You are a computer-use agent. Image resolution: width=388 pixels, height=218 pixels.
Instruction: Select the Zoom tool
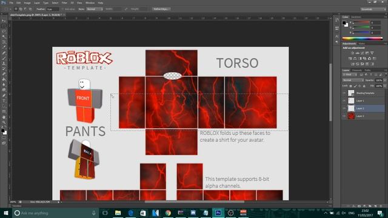(x=4, y=122)
